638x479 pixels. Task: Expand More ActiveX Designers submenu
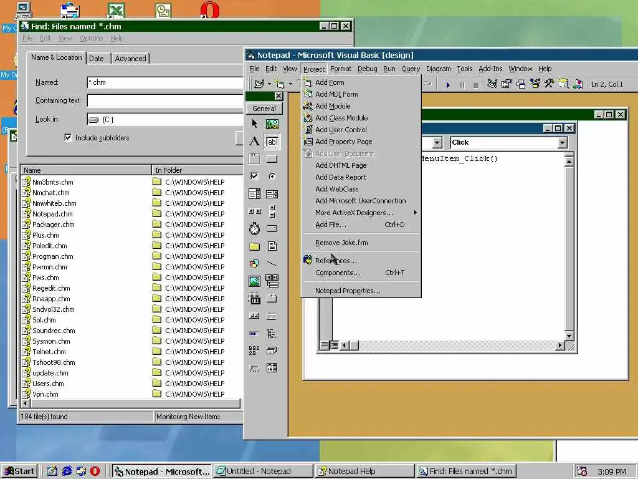[x=361, y=213]
